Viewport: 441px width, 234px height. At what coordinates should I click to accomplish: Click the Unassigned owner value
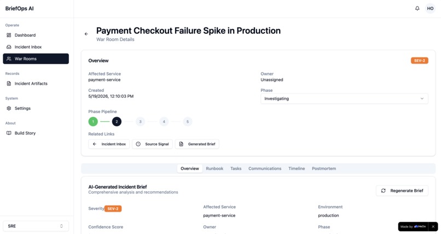pyautogui.click(x=272, y=80)
